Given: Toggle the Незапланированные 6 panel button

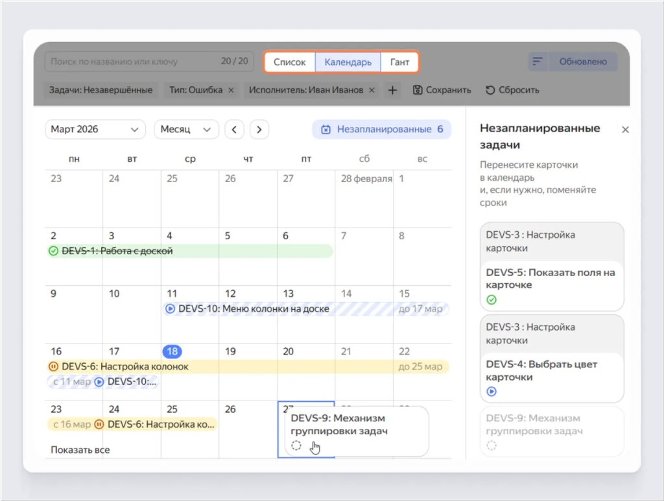Looking at the screenshot, I should coord(381,130).
